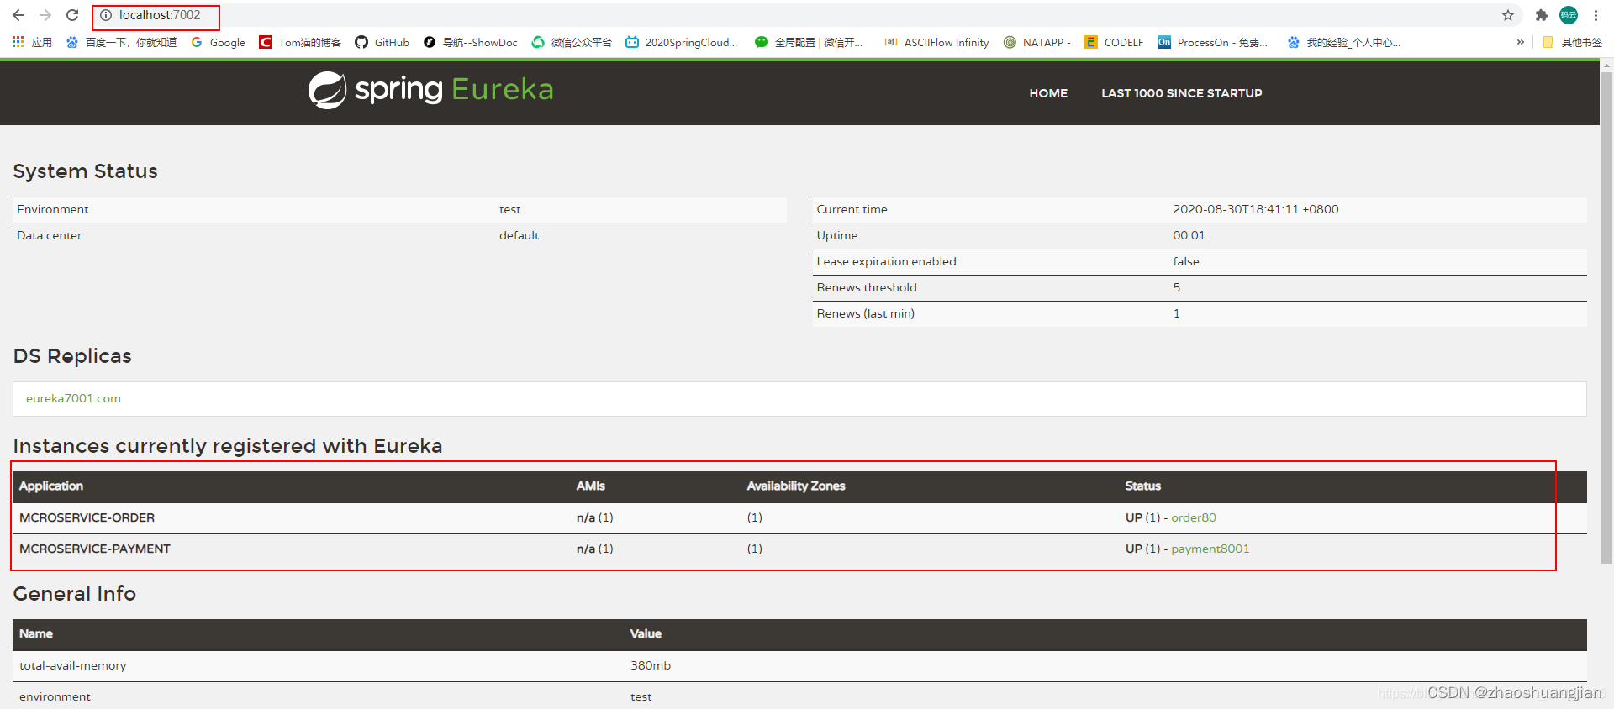The width and height of the screenshot is (1614, 709).
Task: Click the total-avail-memory row name
Action: [x=73, y=665]
